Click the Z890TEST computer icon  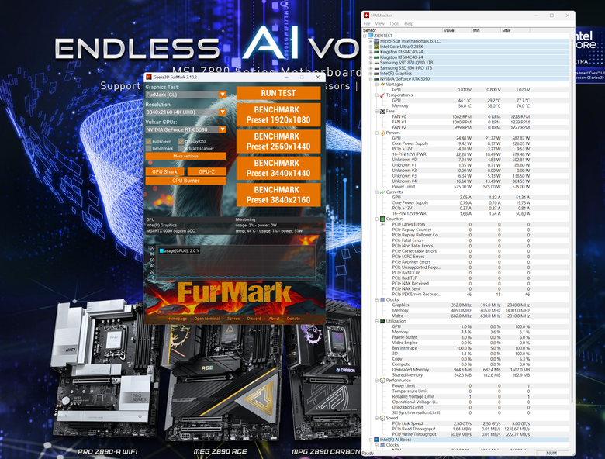tap(371, 36)
